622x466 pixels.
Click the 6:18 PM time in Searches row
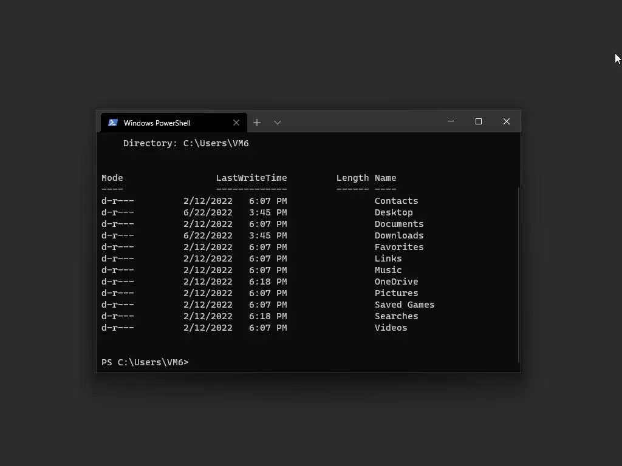(268, 316)
